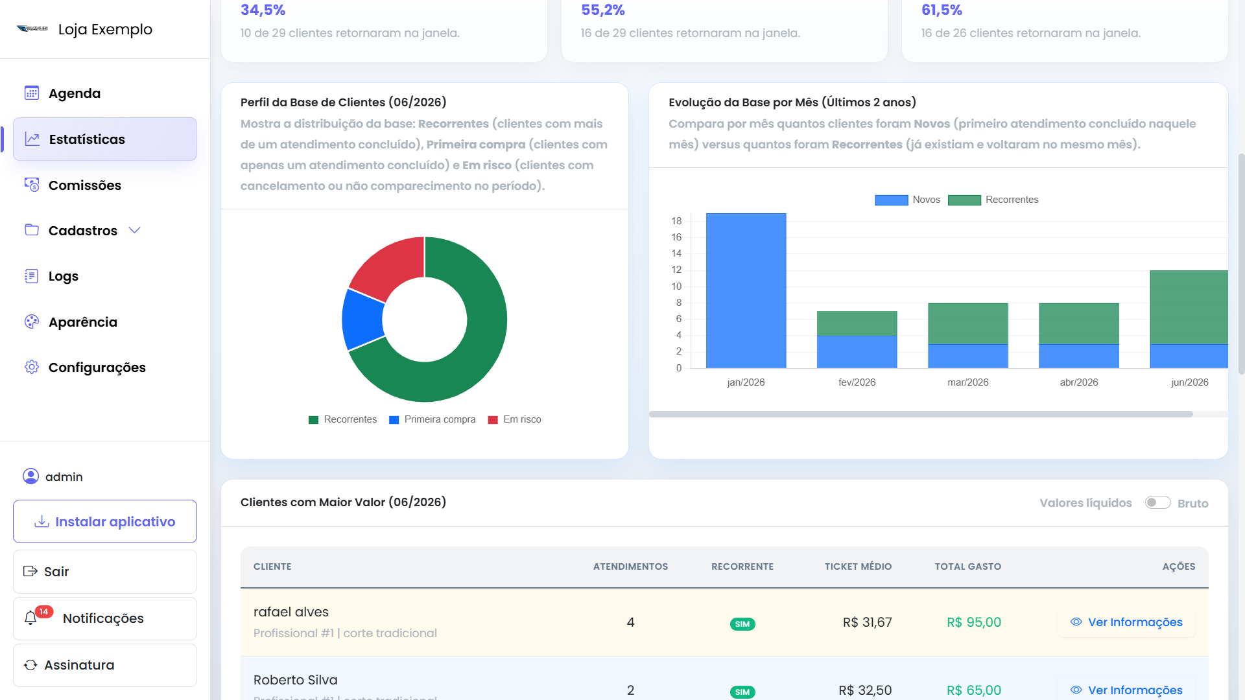Click the TICKET MÉDIO column header
Viewport: 1245px width, 700px height.
(858, 566)
